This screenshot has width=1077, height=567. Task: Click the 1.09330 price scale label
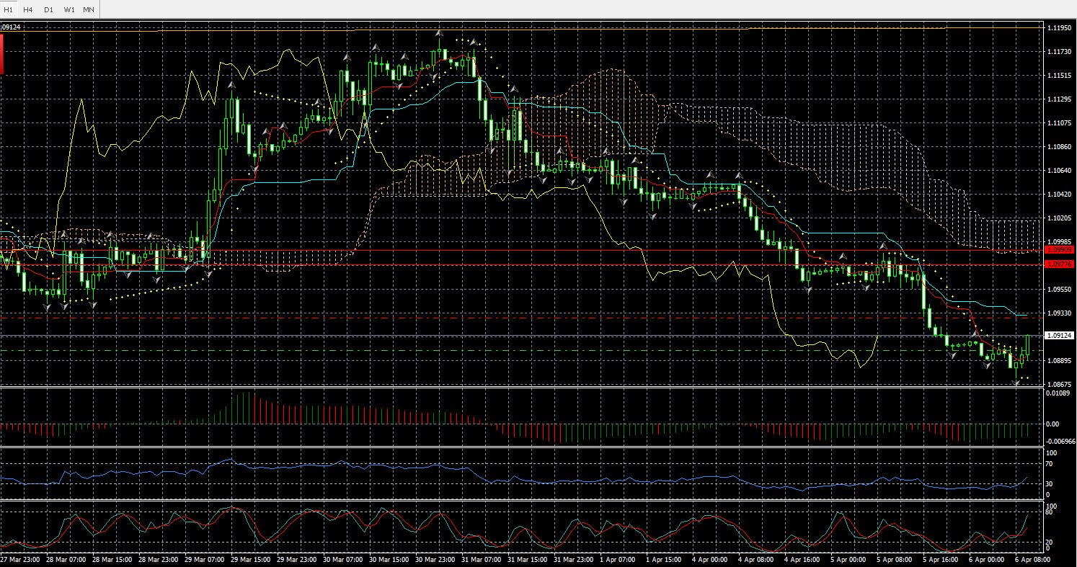1059,313
